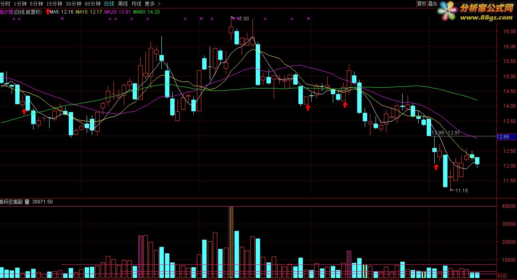
Task: Select the 周线 weekly chart tab
Action: [x=123, y=4]
